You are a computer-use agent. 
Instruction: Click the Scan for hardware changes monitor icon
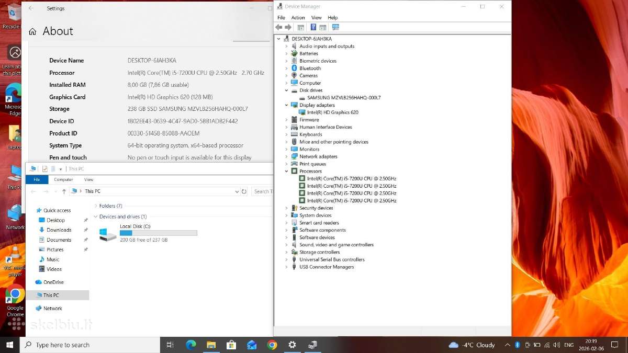click(x=335, y=27)
